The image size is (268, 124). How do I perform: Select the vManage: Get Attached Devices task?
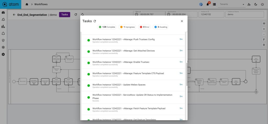click(133, 52)
